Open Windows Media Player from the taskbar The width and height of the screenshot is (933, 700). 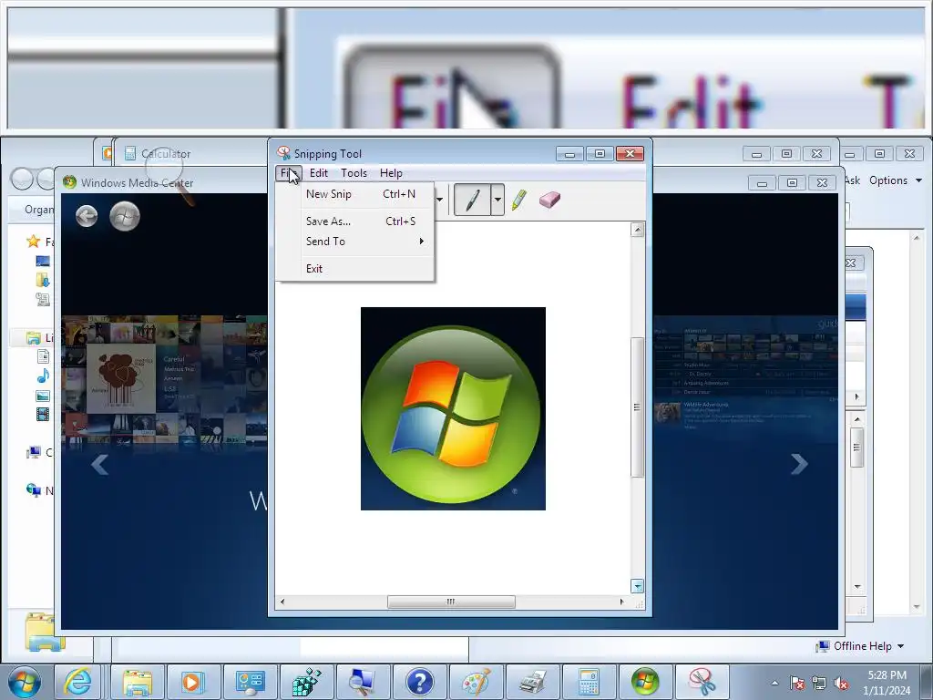(x=192, y=682)
